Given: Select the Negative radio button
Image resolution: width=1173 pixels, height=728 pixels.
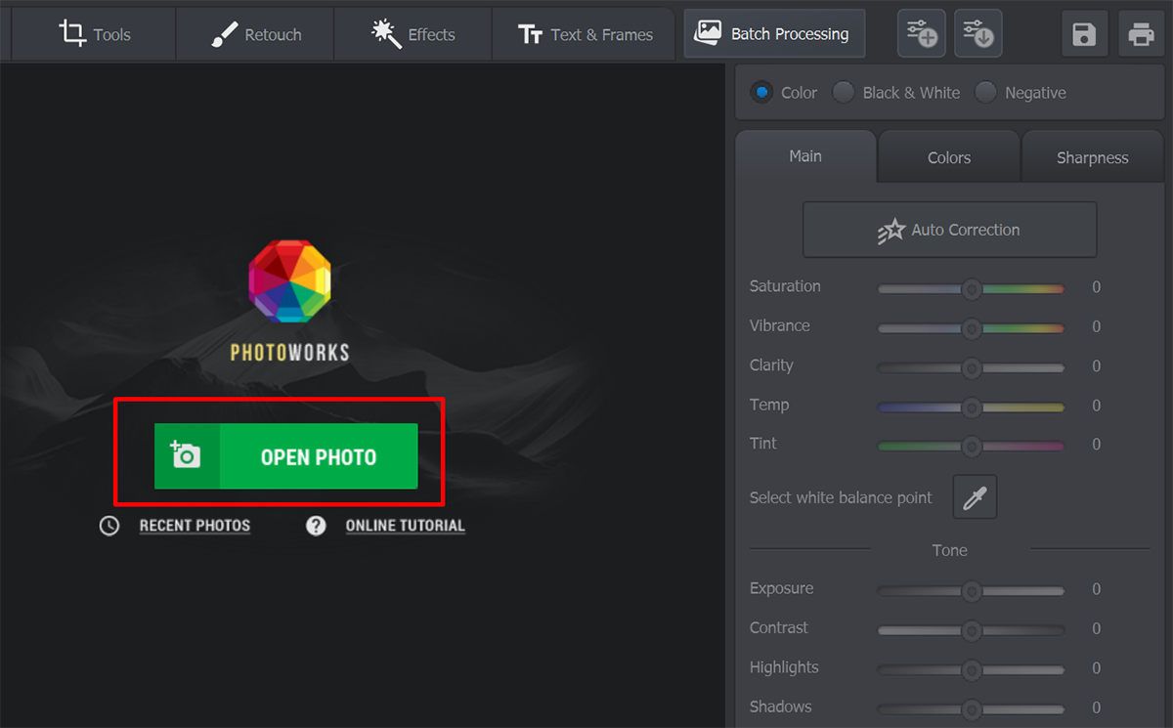Looking at the screenshot, I should [x=985, y=93].
